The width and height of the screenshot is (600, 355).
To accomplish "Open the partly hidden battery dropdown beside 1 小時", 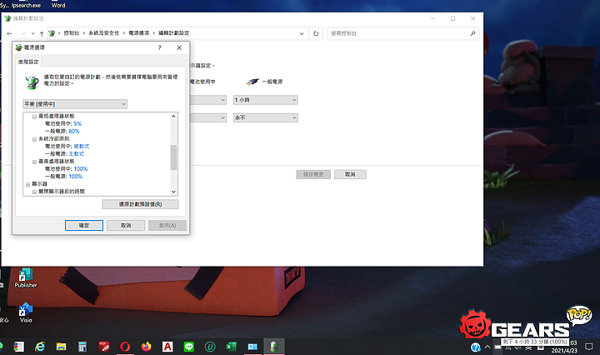I will (x=208, y=100).
